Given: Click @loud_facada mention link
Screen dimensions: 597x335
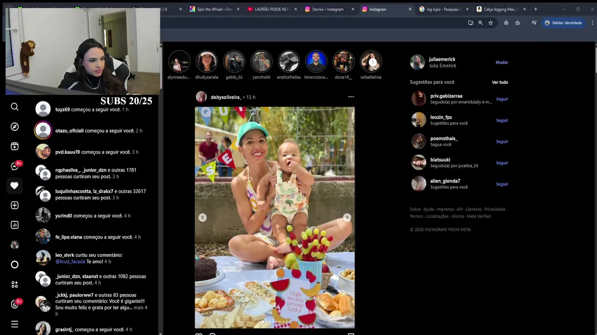Looking at the screenshot, I should point(70,261).
